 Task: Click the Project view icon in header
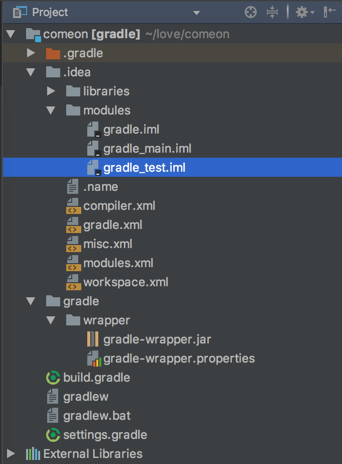tap(20, 12)
